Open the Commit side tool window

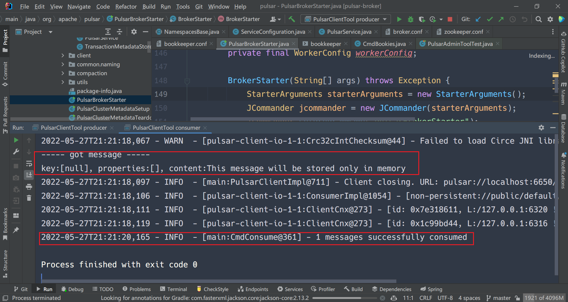click(5, 74)
